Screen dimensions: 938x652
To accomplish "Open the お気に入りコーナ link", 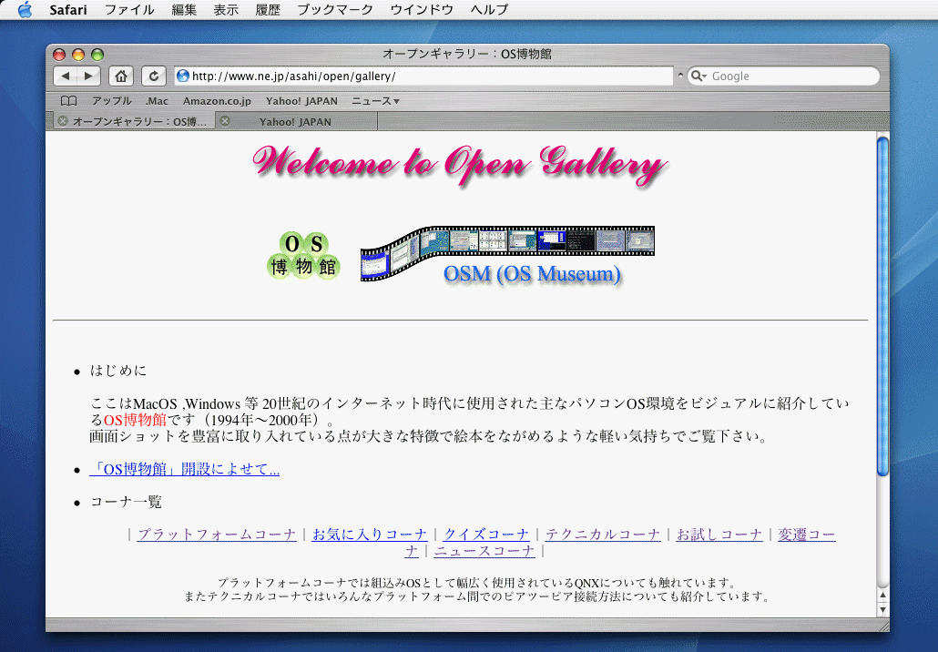I will click(370, 535).
